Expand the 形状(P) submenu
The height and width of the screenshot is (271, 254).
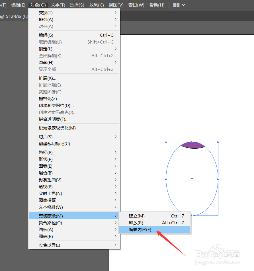point(74,159)
